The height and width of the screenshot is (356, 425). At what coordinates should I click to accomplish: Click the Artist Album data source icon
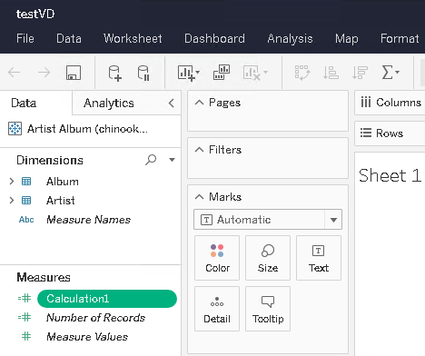15,129
